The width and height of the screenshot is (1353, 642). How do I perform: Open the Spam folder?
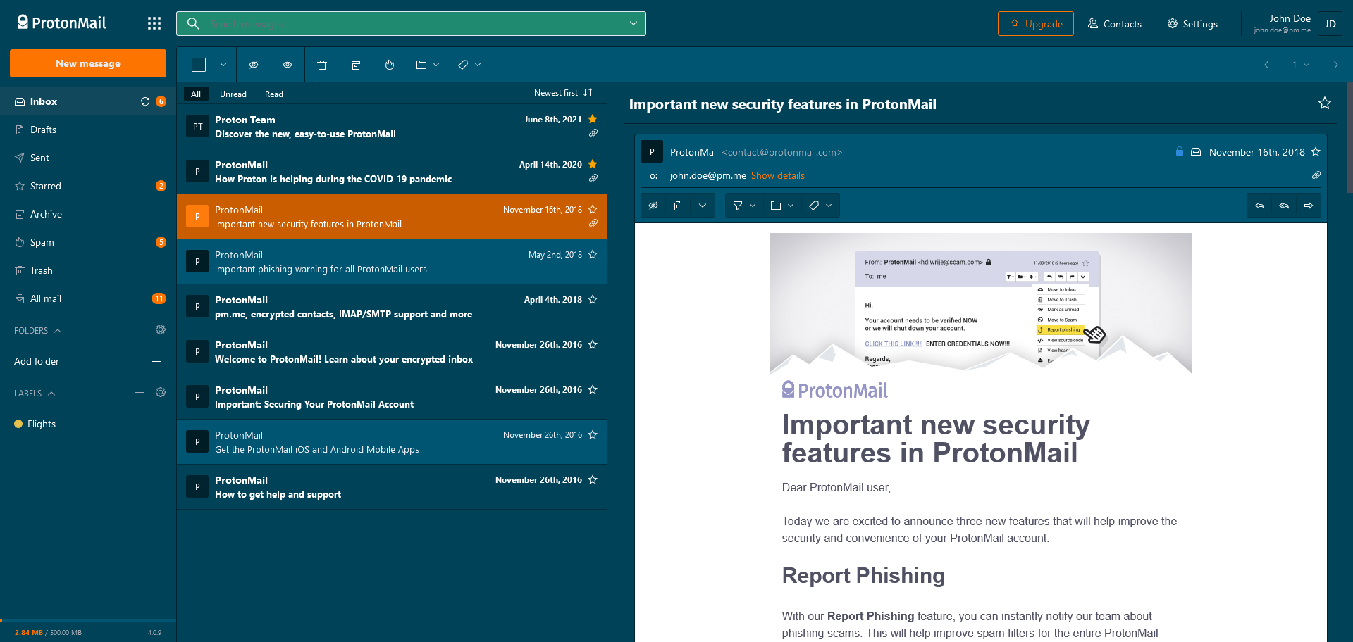point(88,242)
